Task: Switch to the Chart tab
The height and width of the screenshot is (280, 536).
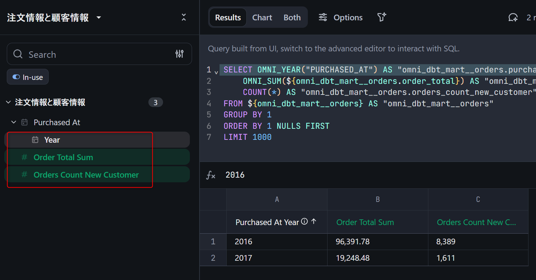Action: tap(262, 17)
